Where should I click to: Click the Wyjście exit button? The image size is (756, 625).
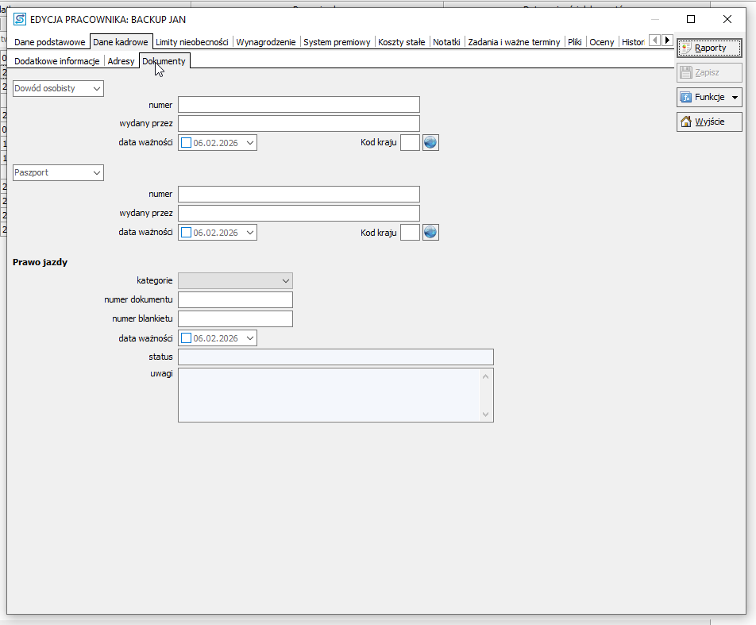tap(709, 122)
